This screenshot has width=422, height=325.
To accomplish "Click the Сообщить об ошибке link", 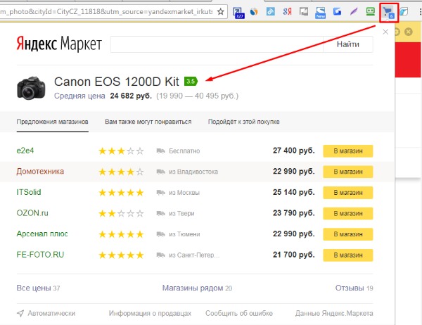I will 239,313.
